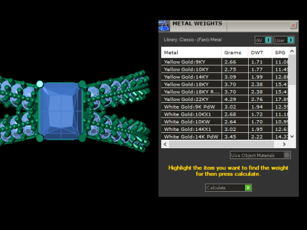
Task: Select the White Gold:9K PdW row
Action: tap(224, 107)
